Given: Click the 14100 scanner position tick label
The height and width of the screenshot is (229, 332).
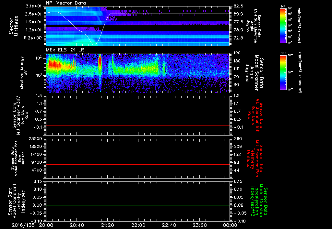Looking at the screenshot, I should pyautogui.click(x=36, y=154).
